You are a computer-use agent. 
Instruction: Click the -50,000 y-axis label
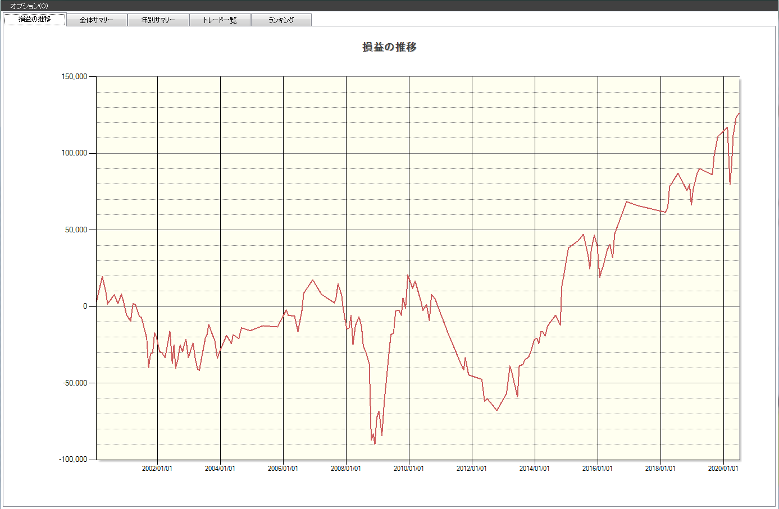coord(75,383)
